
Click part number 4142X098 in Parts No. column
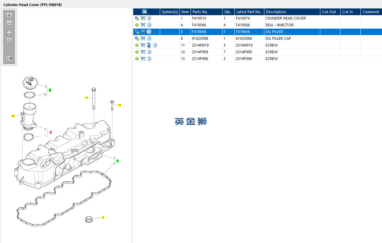coord(200,38)
